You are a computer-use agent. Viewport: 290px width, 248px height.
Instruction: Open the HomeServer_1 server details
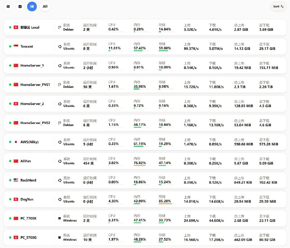pyautogui.click(x=32, y=66)
